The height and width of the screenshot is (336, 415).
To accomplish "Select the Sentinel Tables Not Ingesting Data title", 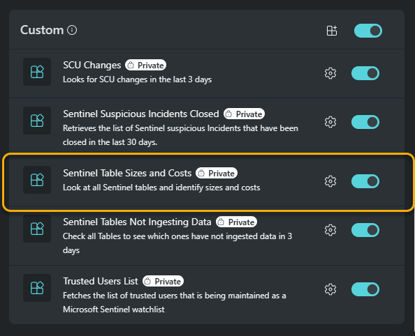I will (137, 222).
